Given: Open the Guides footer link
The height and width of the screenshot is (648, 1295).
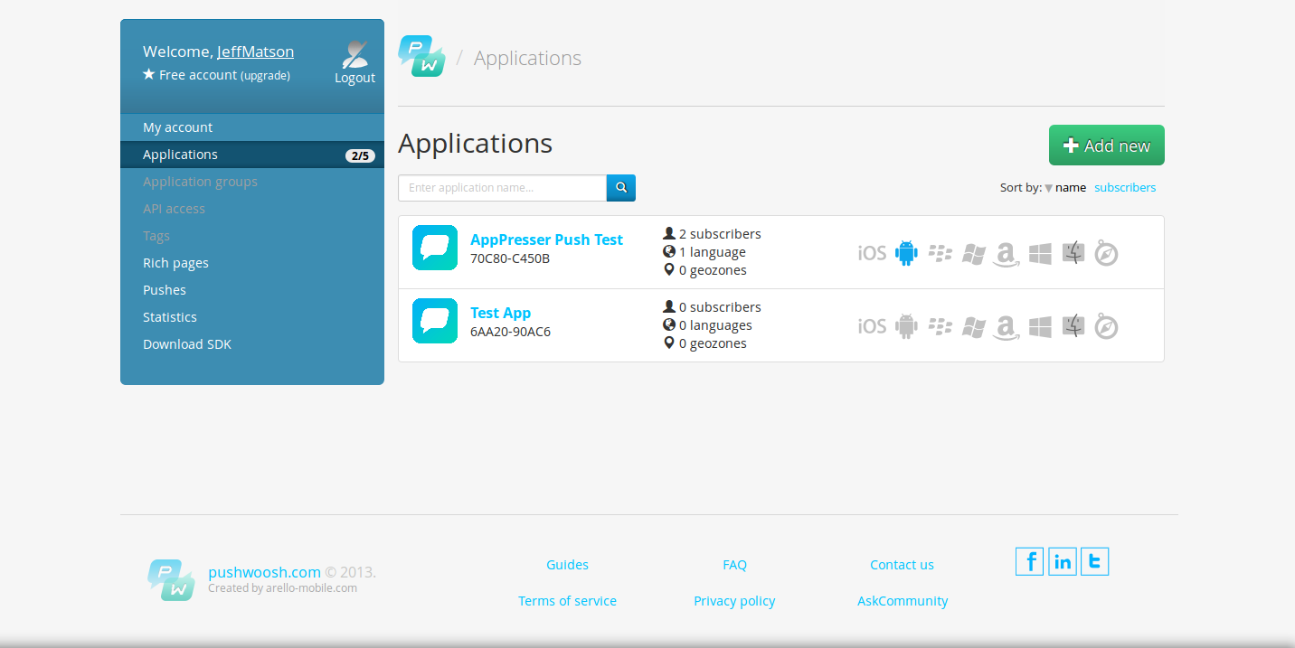Looking at the screenshot, I should [x=567, y=565].
